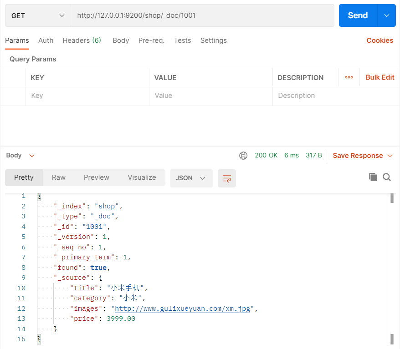Open the Save Response dropdown

(363, 156)
